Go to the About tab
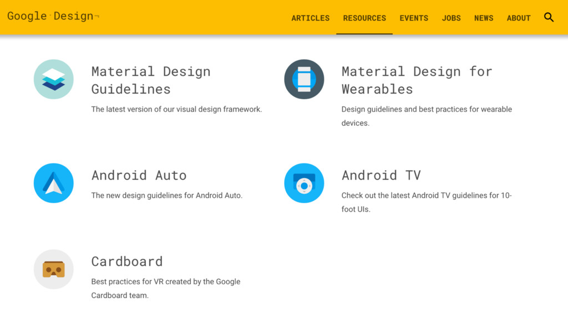568x319 pixels. (x=519, y=18)
